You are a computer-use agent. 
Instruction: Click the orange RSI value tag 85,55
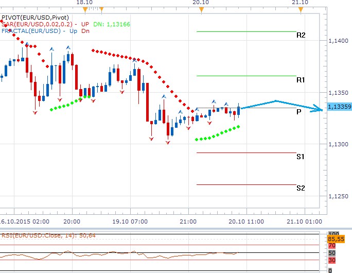[x=340, y=240]
